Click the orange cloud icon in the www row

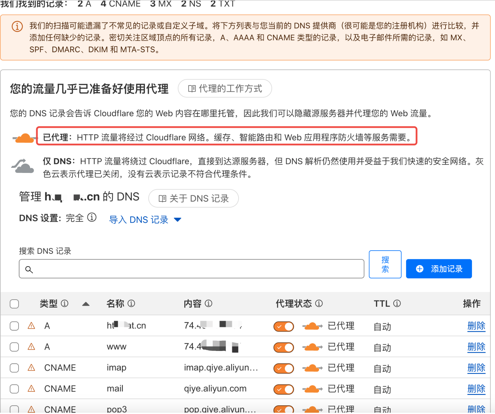pos(312,347)
